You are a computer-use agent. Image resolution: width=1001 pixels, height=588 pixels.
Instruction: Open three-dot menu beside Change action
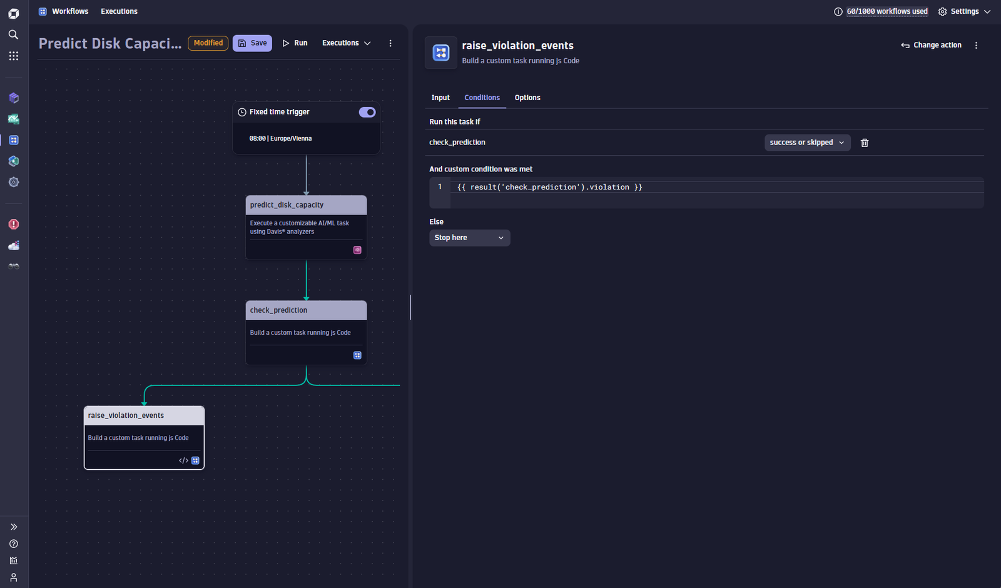976,45
